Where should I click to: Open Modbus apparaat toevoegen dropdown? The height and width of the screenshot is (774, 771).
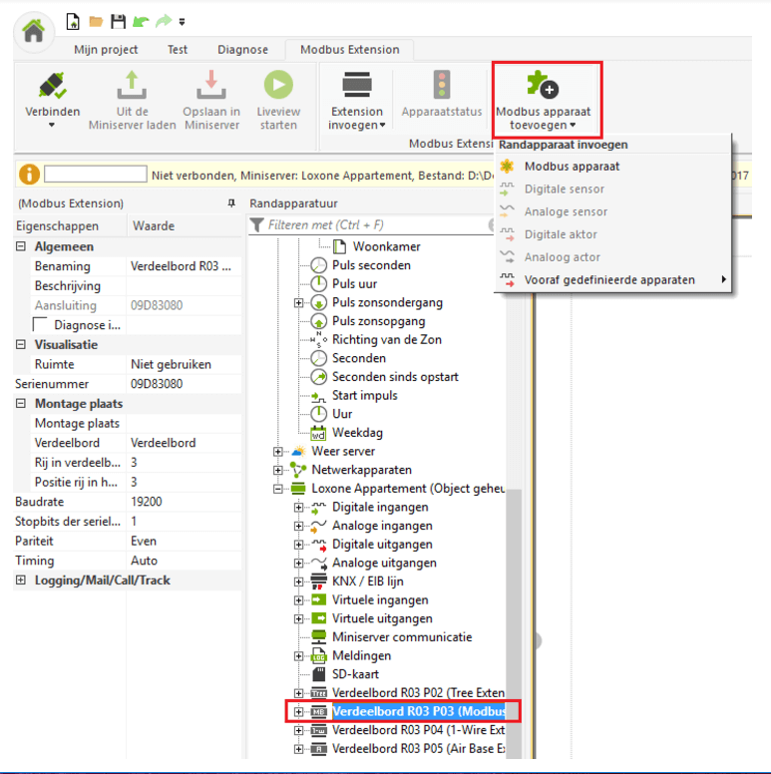[546, 102]
